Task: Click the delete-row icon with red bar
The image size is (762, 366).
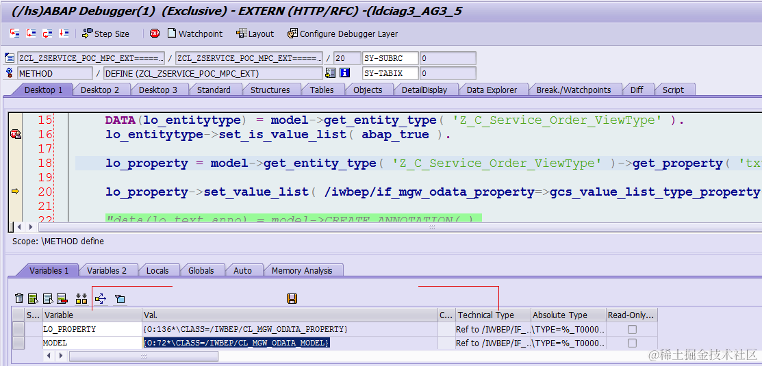Action: [62, 298]
